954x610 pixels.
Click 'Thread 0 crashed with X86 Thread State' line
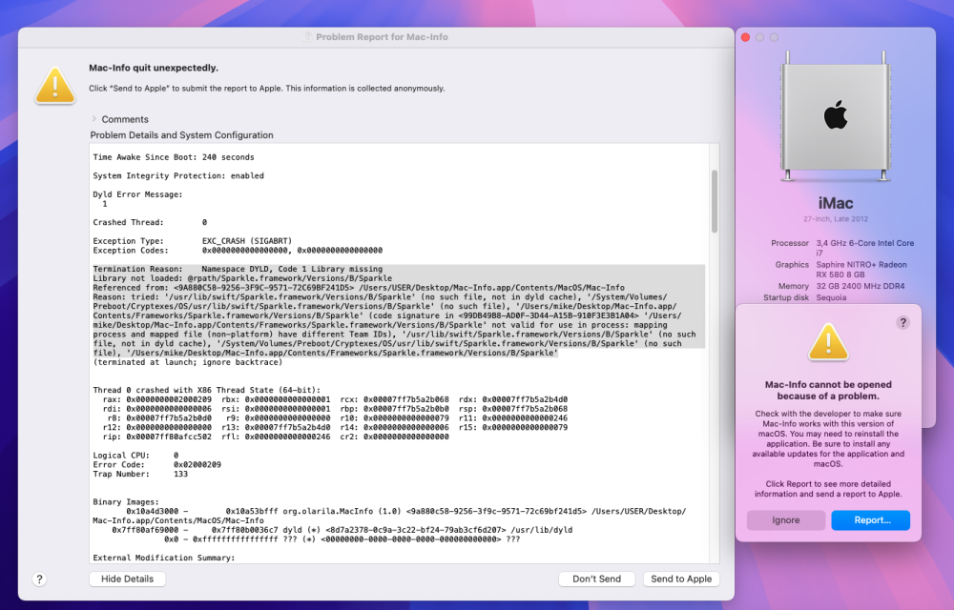[206, 390]
